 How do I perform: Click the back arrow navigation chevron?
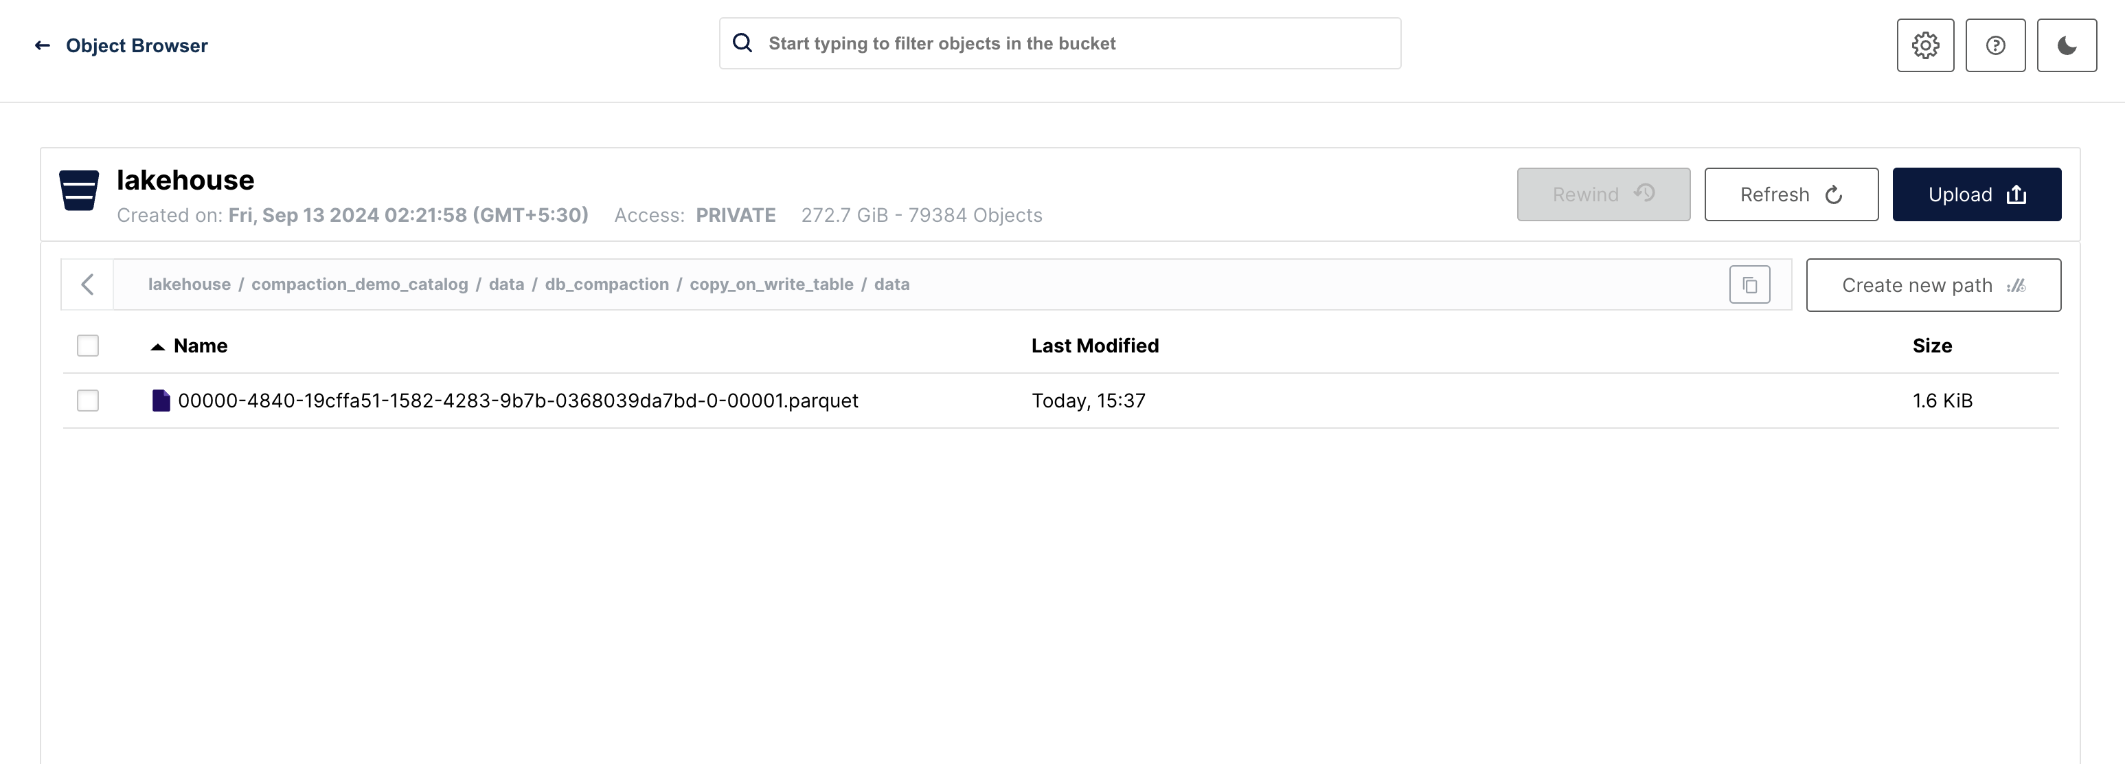pyautogui.click(x=87, y=283)
